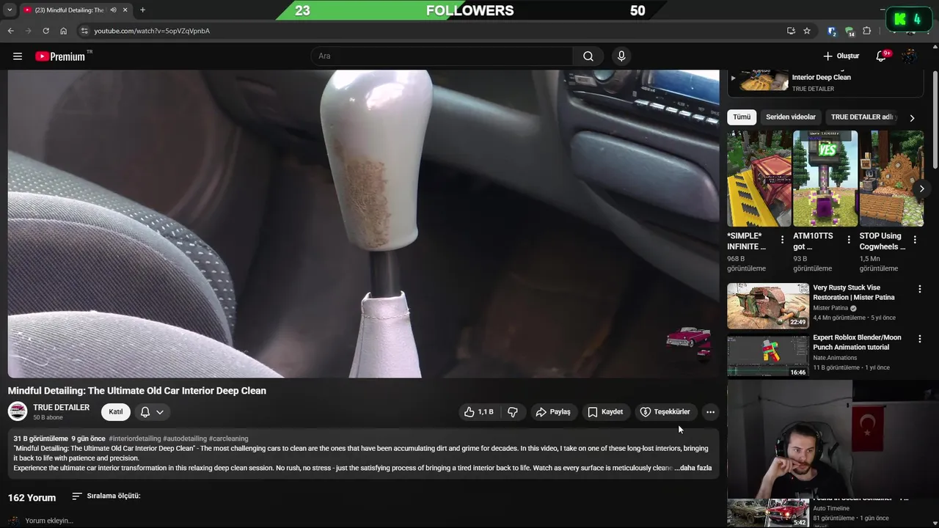Click the Yorum ekleyin comment field
This screenshot has height=528, width=939.
pyautogui.click(x=49, y=521)
